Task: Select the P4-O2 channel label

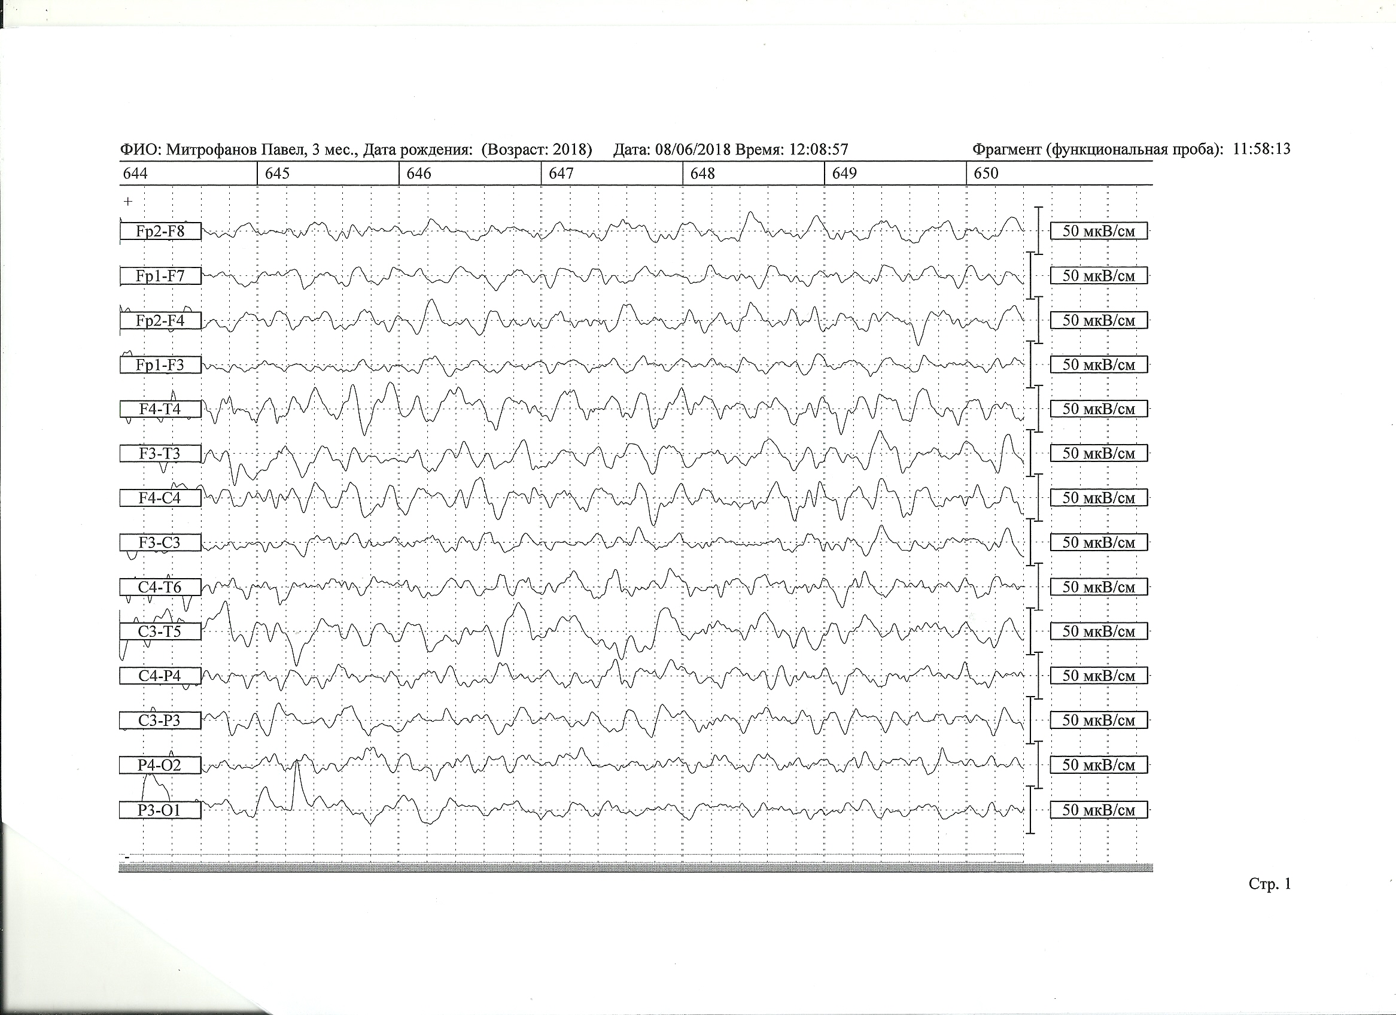Action: 160,765
